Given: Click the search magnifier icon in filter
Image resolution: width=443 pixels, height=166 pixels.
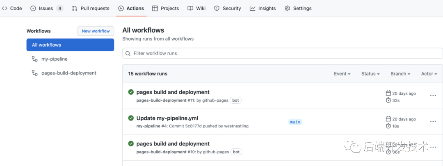Looking at the screenshot, I should point(128,53).
